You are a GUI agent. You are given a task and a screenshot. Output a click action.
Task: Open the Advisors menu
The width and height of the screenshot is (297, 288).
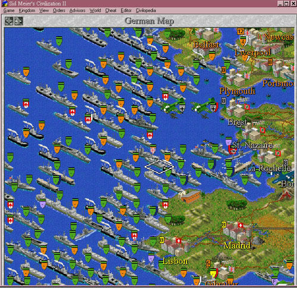[x=77, y=11]
